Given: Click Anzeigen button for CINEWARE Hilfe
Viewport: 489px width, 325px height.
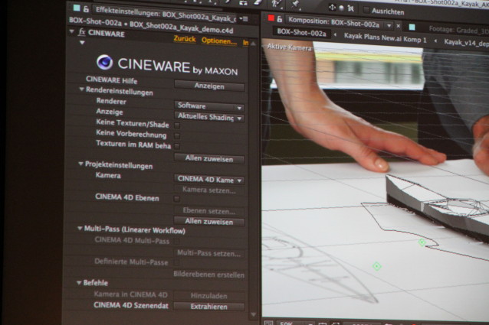Looking at the screenshot, I should pos(209,86).
